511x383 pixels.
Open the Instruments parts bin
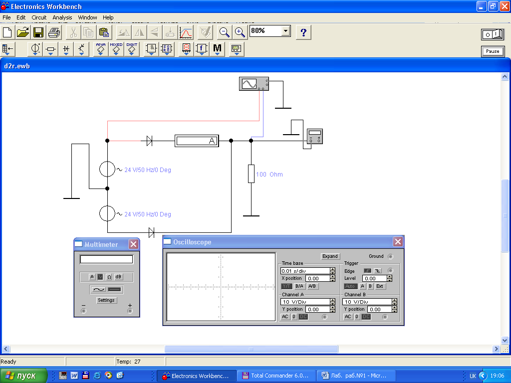236,49
